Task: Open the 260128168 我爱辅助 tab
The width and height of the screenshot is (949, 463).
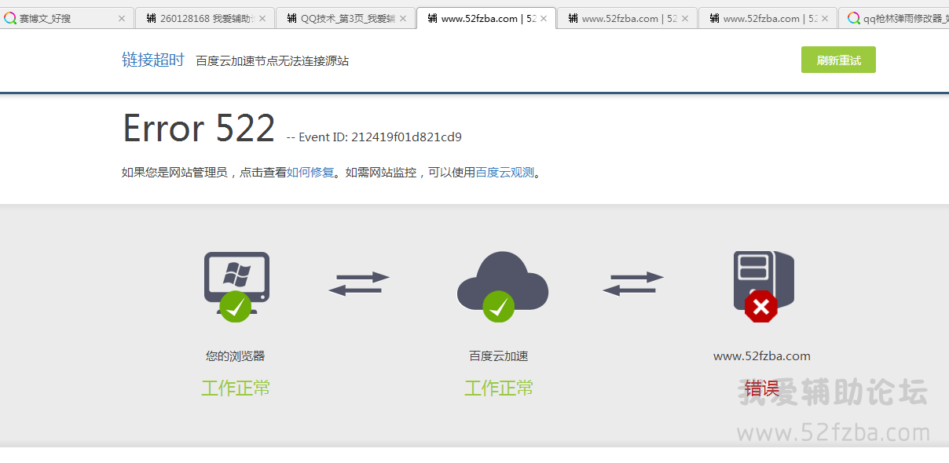Action: click(x=205, y=18)
